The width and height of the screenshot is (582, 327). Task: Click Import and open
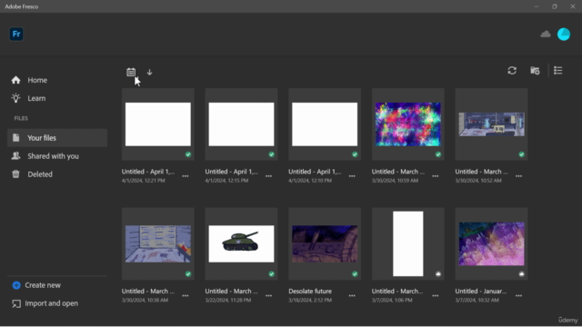click(45, 303)
